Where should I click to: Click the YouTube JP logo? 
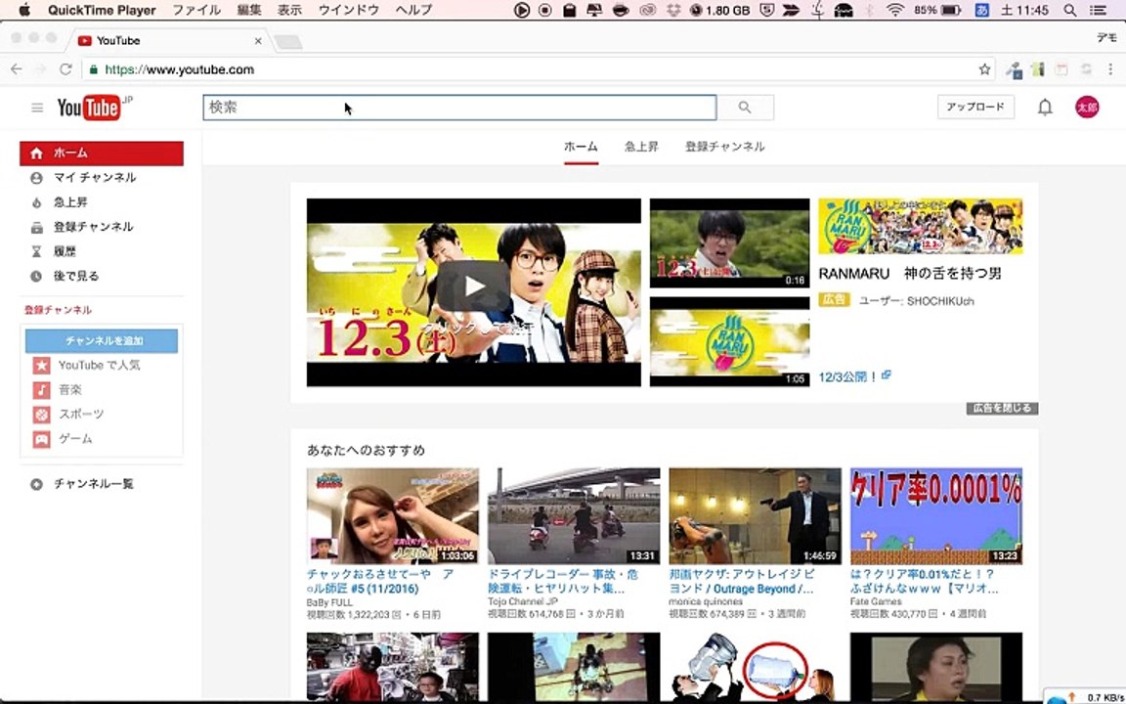pos(95,108)
